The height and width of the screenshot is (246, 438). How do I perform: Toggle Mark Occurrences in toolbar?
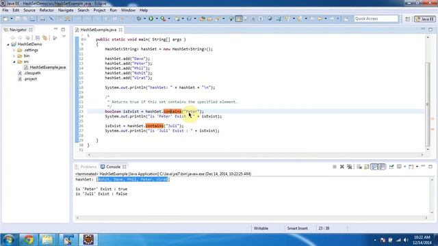tap(239, 18)
